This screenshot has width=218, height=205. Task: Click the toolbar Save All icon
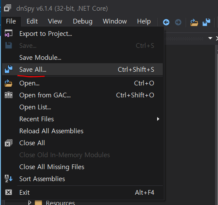pos(206,22)
